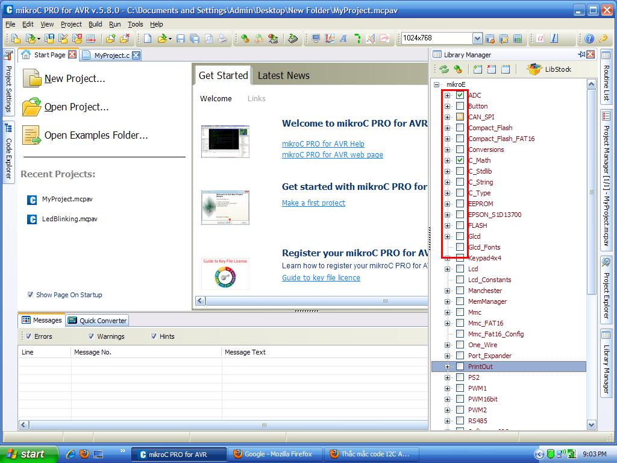Click the refresh libraries icon in Library Manager
This screenshot has width=617, height=463.
coord(444,69)
